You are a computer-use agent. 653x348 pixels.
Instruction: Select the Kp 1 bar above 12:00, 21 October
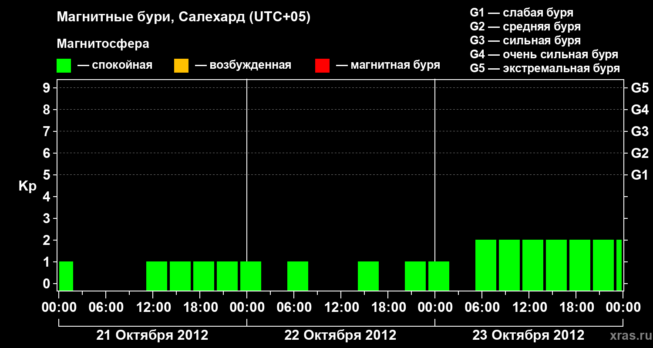point(157,276)
